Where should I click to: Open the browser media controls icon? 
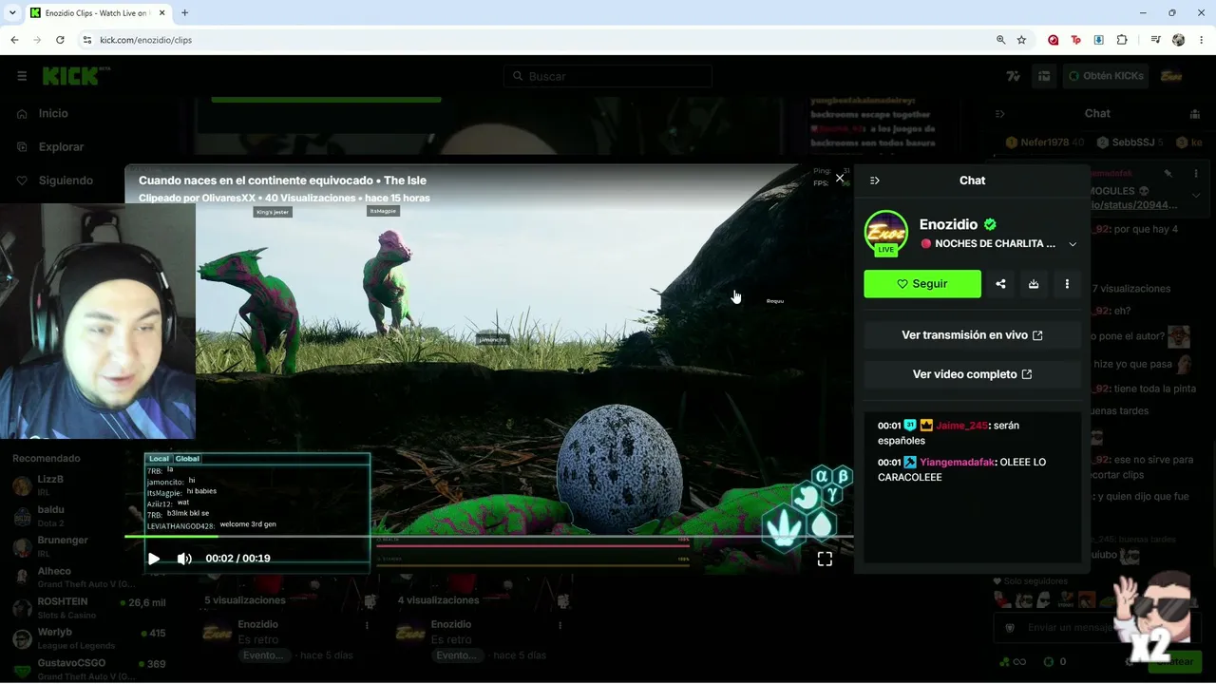click(1155, 40)
